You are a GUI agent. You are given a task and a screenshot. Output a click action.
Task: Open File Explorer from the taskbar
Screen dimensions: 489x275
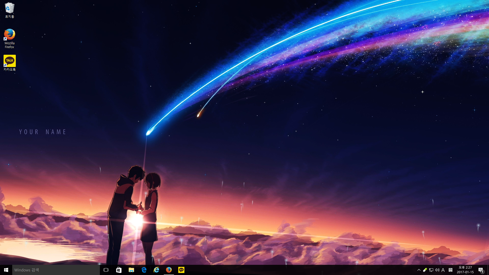tap(131, 270)
